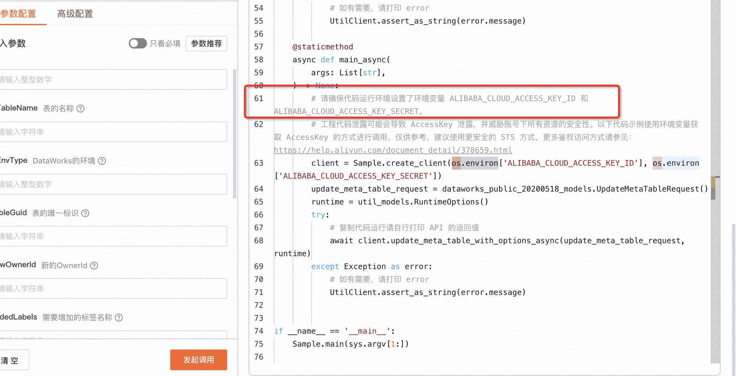Click the parameter panel vertical scrollbar
The image size is (736, 376).
pos(235,134)
